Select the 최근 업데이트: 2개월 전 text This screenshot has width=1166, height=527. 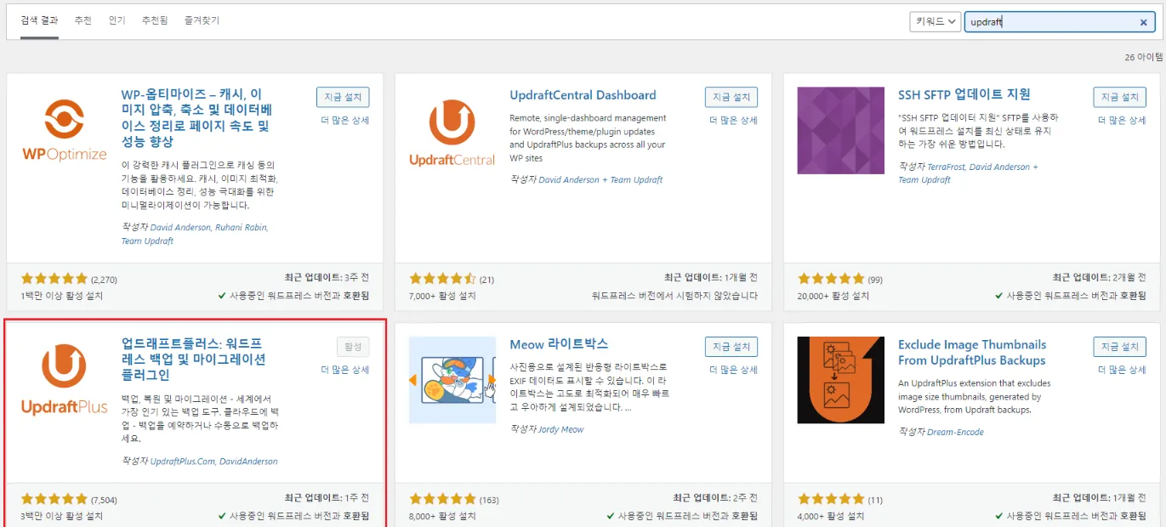click(1099, 278)
